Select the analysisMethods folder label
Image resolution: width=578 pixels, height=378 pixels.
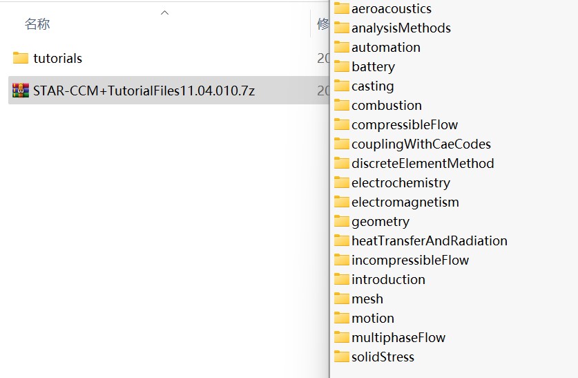click(401, 28)
